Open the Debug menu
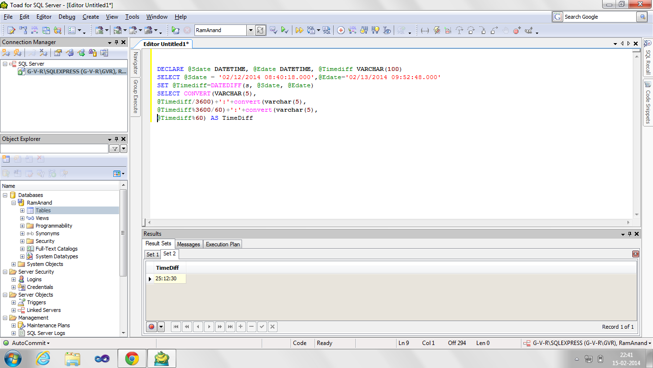Screen dimensions: 653x368 [67, 17]
